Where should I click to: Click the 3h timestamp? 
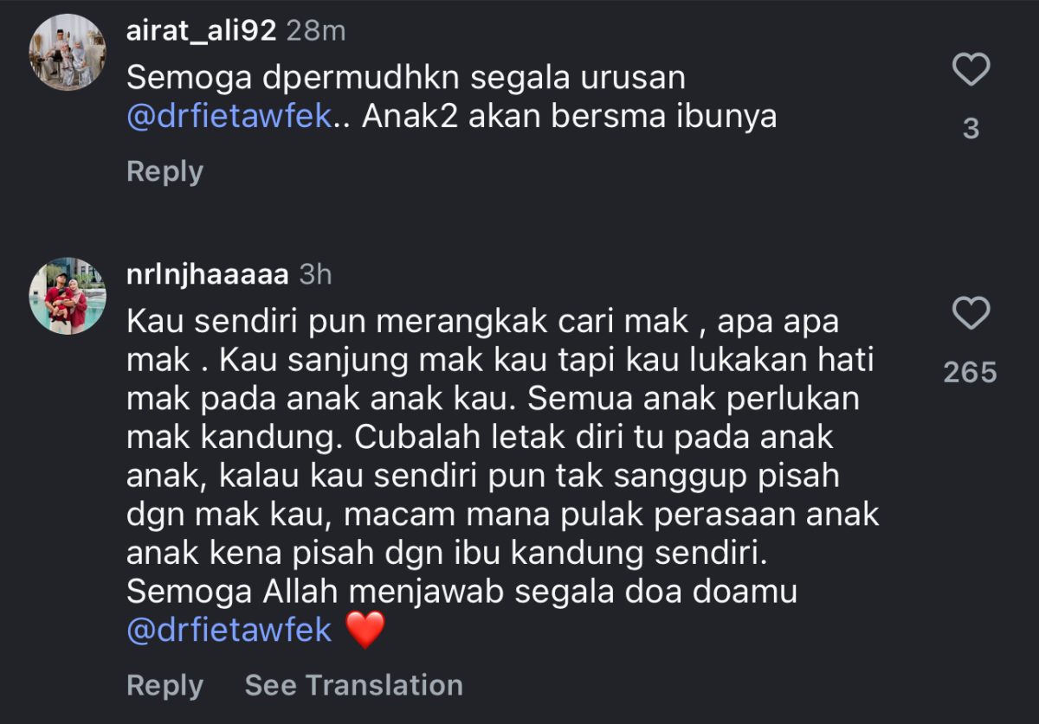click(x=315, y=275)
